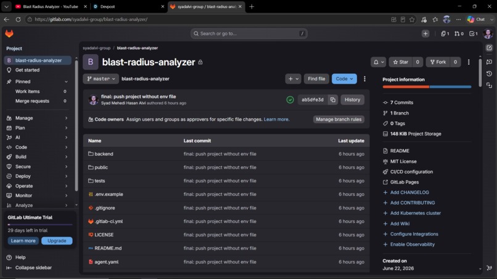Open Merge requests in sidebar

[38, 101]
